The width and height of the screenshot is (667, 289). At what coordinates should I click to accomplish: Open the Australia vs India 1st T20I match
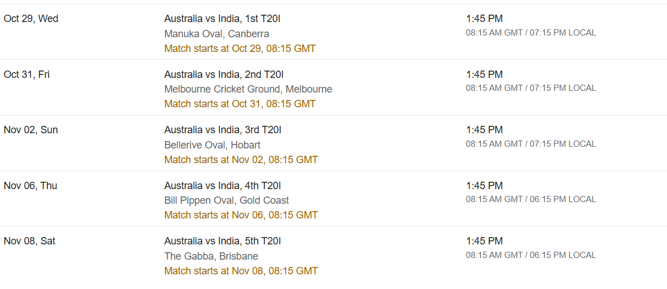coord(224,19)
